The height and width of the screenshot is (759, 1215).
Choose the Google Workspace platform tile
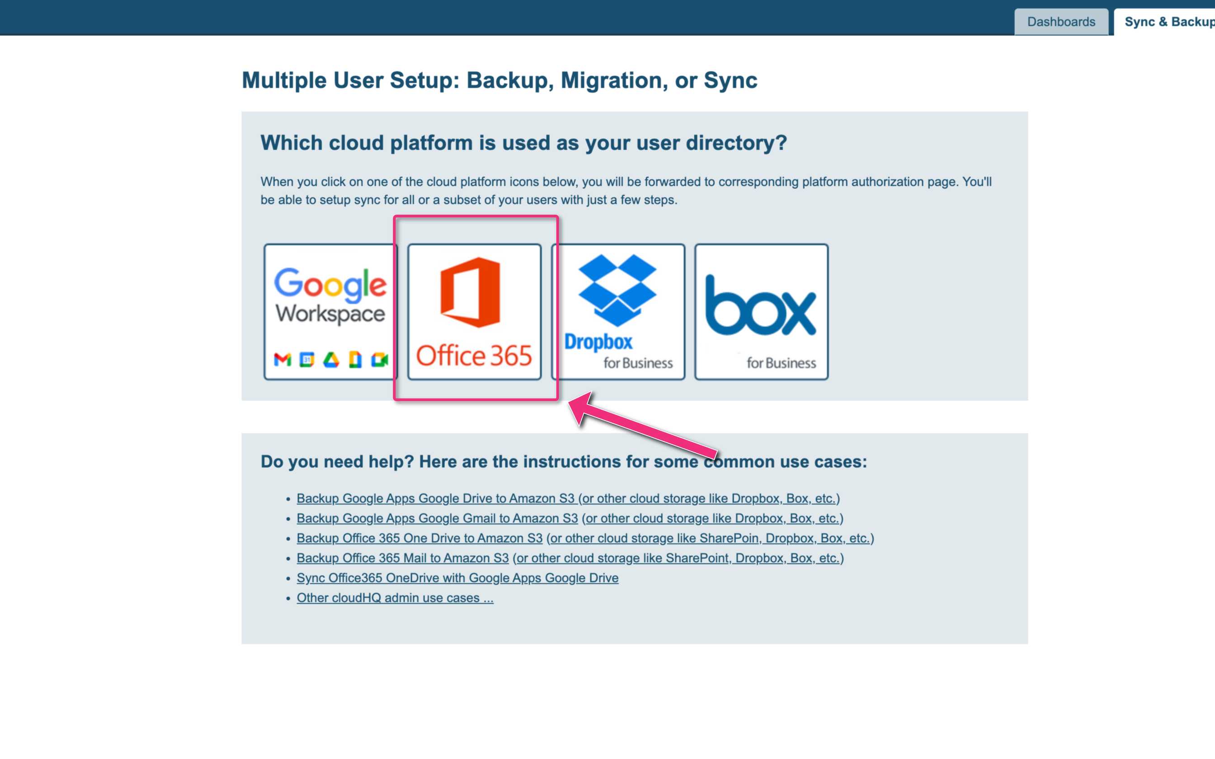(x=330, y=312)
